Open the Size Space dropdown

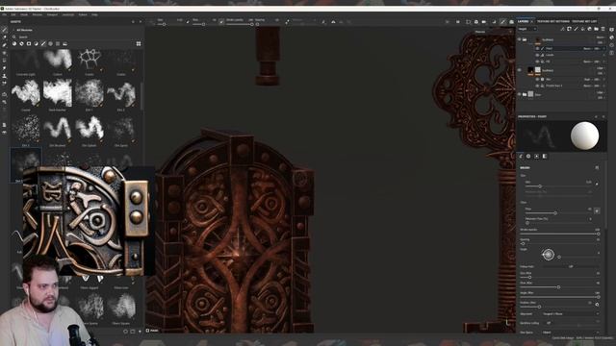571,333
